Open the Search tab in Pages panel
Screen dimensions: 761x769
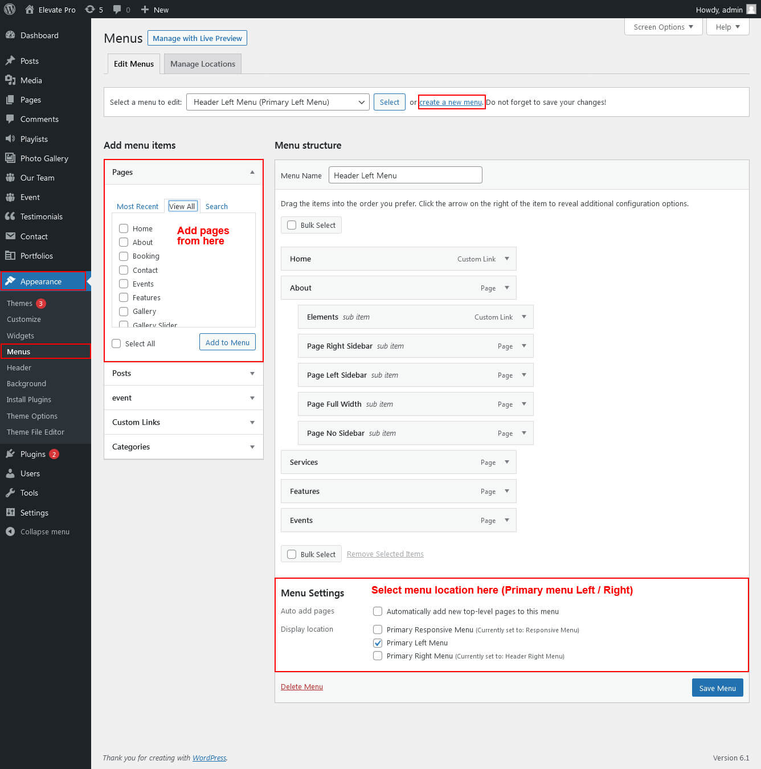point(216,206)
